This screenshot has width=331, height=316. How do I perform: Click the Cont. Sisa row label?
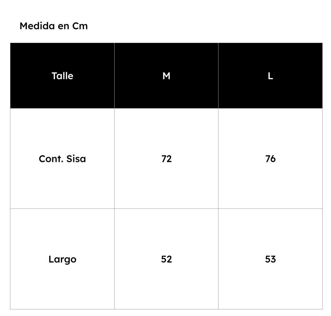click(x=62, y=159)
